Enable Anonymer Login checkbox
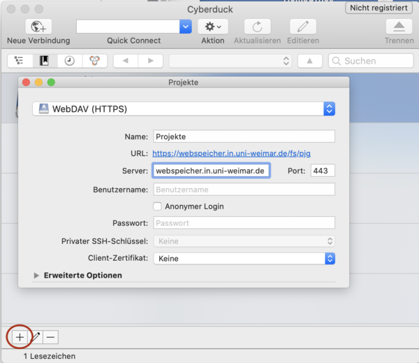Viewport: 419px width, 363px height. pyautogui.click(x=157, y=206)
